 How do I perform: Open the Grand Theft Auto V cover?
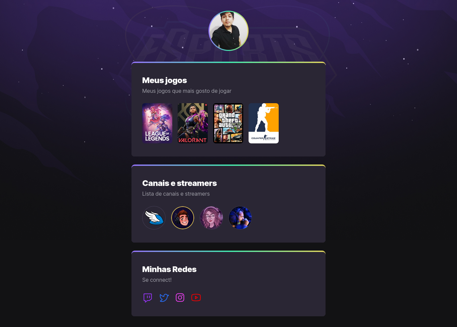(x=228, y=123)
